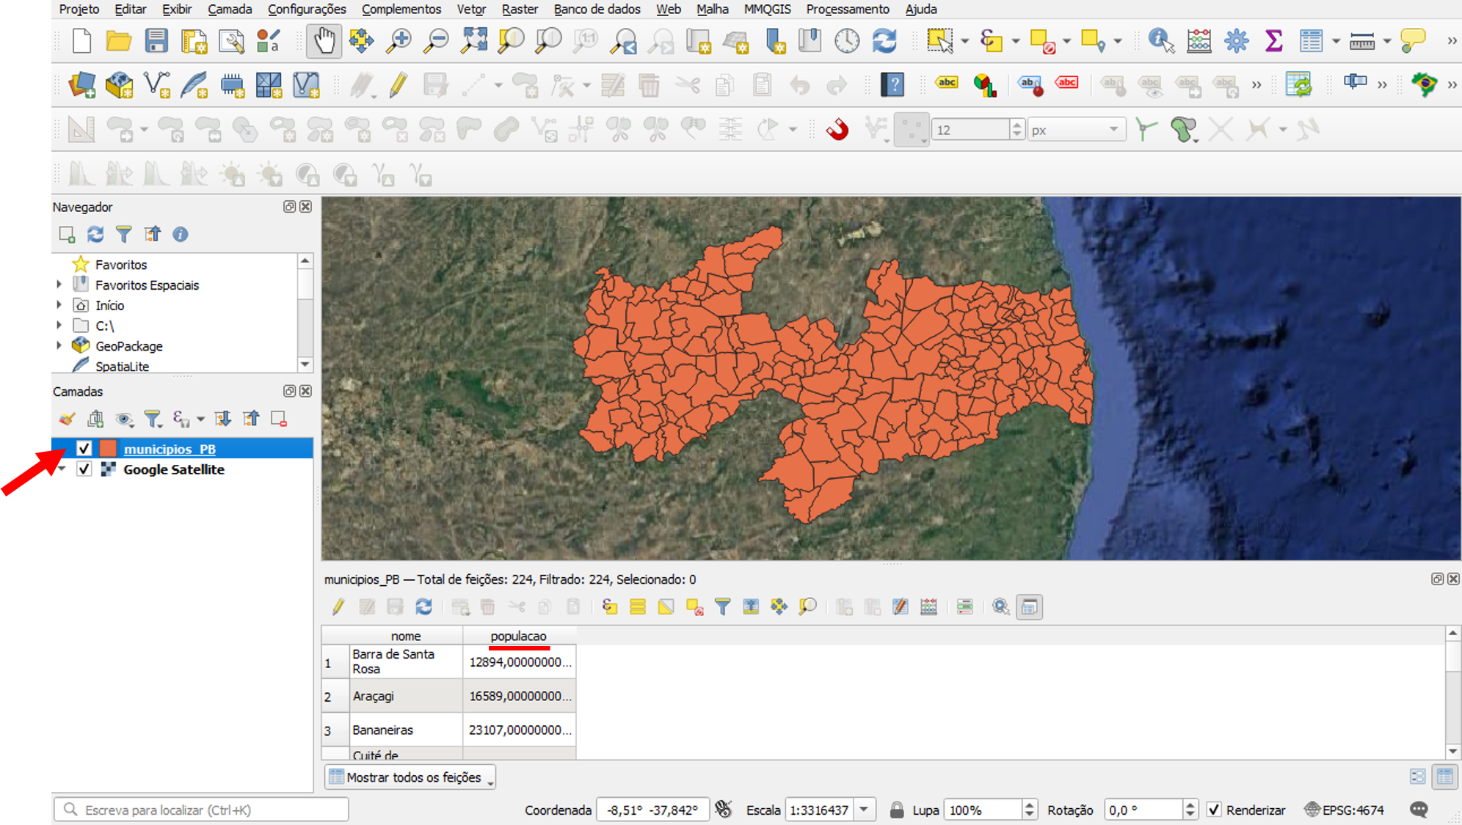Image resolution: width=1462 pixels, height=825 pixels.
Task: Toggle Google Satellite layer visibility checkbox
Action: [84, 469]
